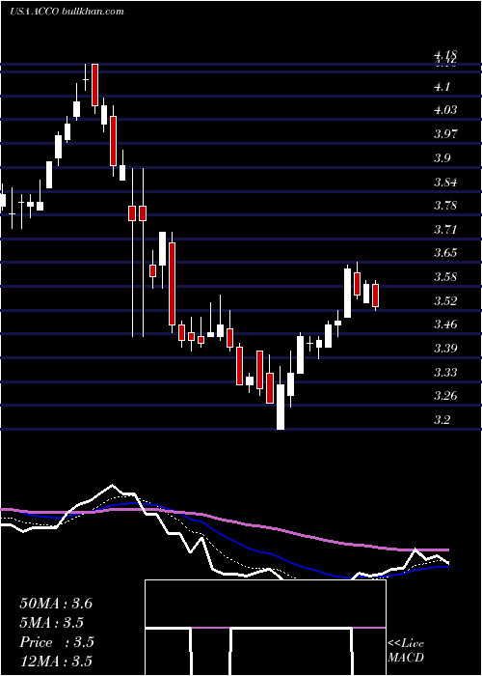
Task: Click the 12MA : 3.5 readout
Action: point(56,662)
